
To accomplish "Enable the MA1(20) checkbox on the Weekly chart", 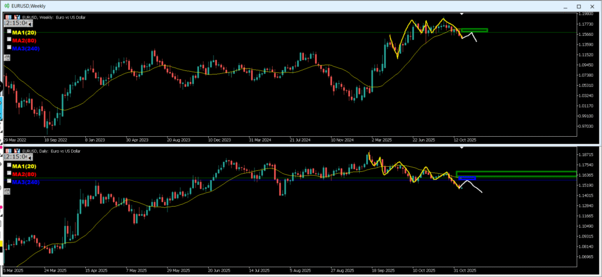I will click(x=8, y=32).
